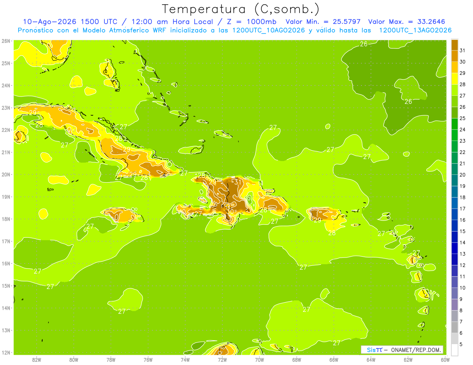473x365 pixels.
Task: Click the 17N latitude axis label
Action: coord(6,241)
